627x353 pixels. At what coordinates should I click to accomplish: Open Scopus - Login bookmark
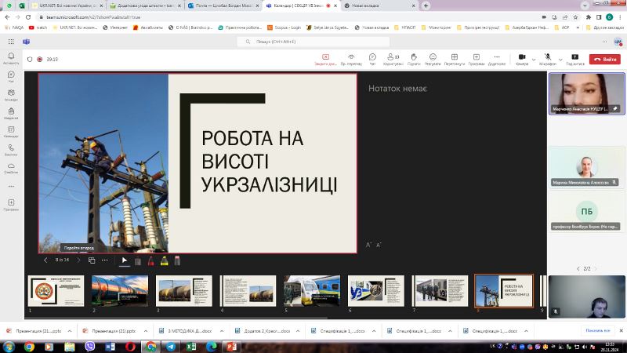coord(284,27)
